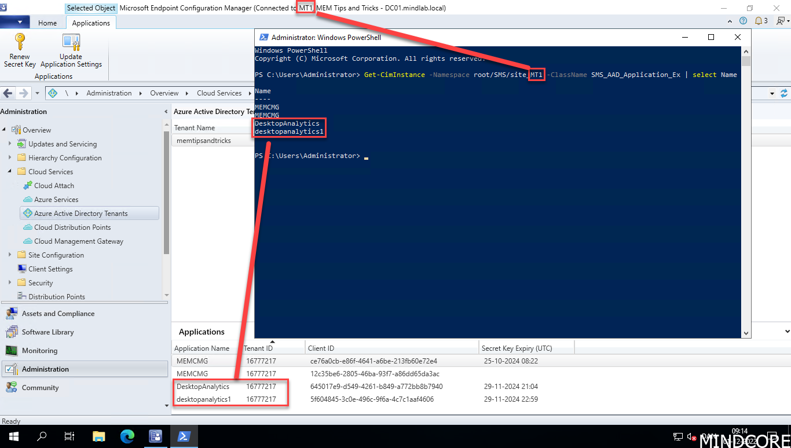791x448 pixels.
Task: Click the Cloud Attach icon
Action: (27, 186)
